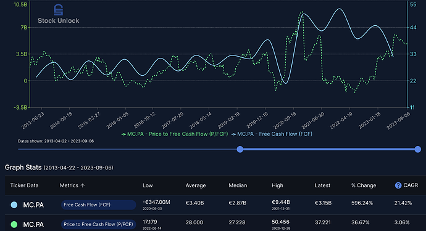Select the Price to Free Cash Flow pill
This screenshot has height=231, width=426.
98,224
